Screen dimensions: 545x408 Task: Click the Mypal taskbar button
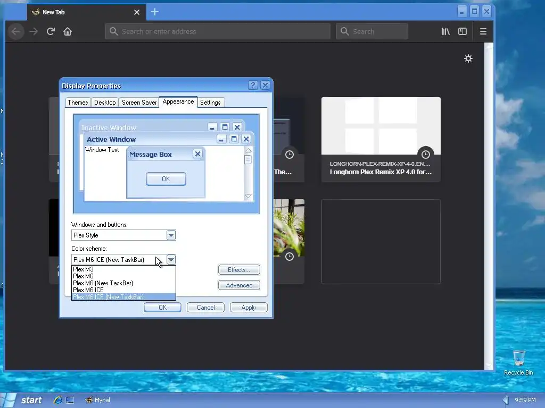point(98,400)
